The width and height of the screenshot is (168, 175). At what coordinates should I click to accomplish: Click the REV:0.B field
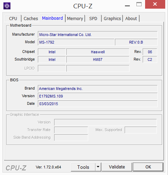point(136,42)
